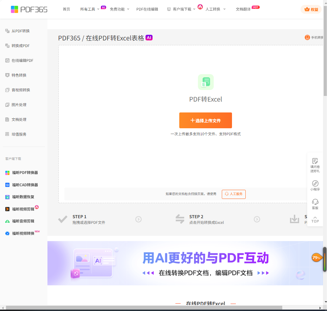Click the 手机转换 link text
This screenshot has height=311, width=329.
click(317, 38)
